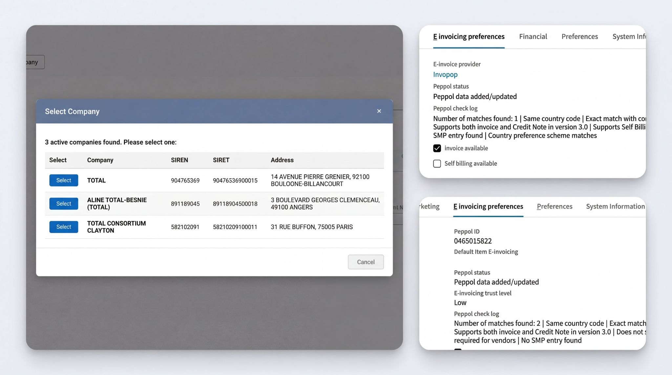Open the Preferences tab on top panel
Image resolution: width=672 pixels, height=375 pixels.
pyautogui.click(x=579, y=36)
